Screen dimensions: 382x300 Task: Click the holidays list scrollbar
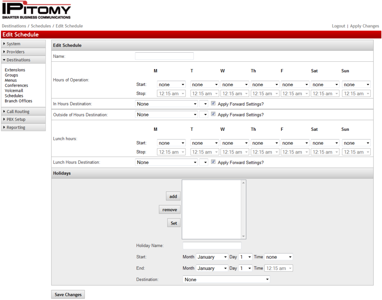244,209
